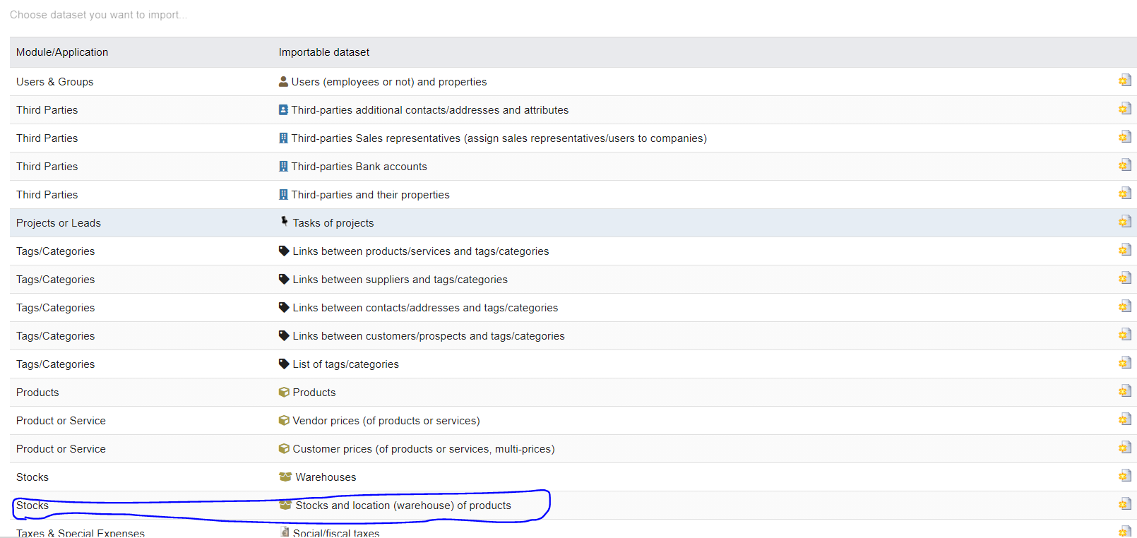This screenshot has height=538, width=1137.
Task: Click the Third-parties and their properties dataset
Action: click(x=370, y=195)
